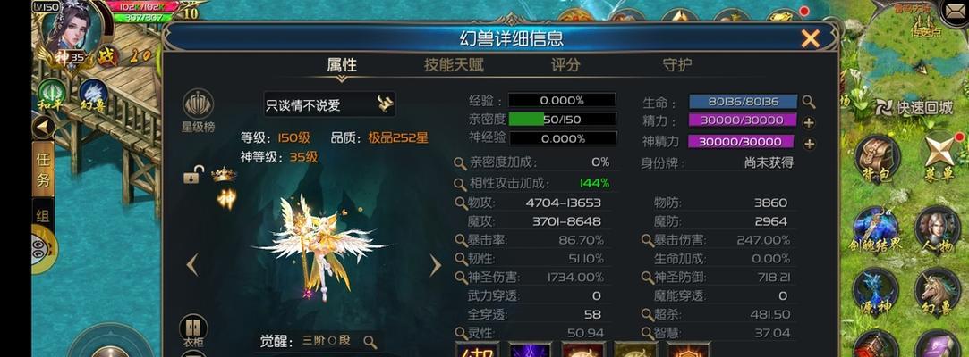969x357 pixels.
Task: Add 精力 with the plus button
Action: (x=809, y=122)
